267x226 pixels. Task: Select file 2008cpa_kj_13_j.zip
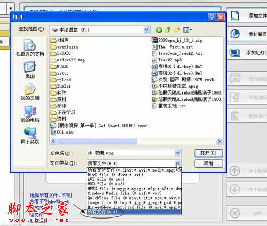pyautogui.click(x=177, y=41)
